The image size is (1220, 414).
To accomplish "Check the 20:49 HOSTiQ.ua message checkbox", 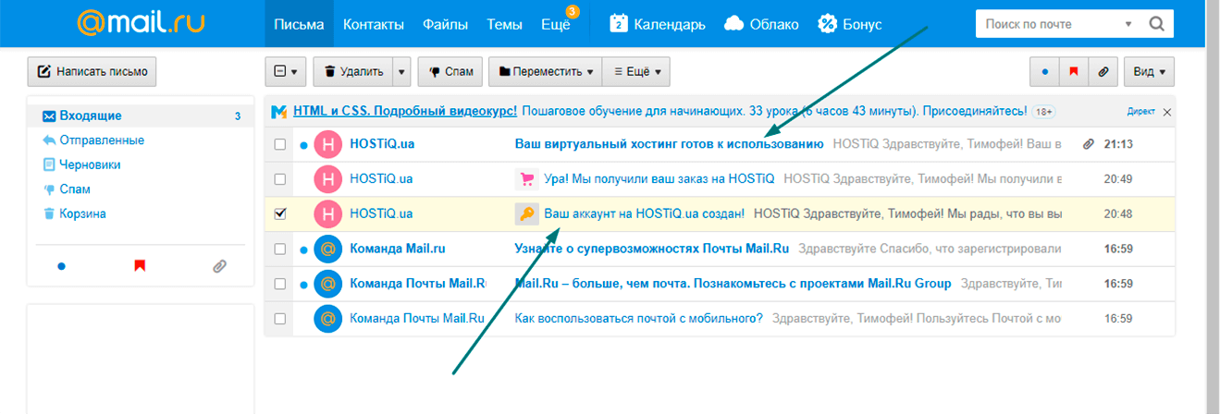I will 280,179.
